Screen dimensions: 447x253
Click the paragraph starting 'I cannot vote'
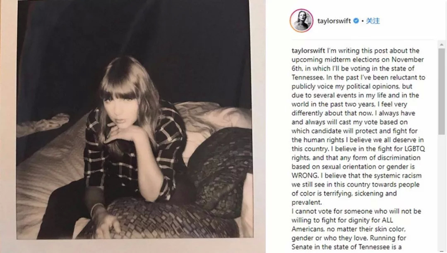356,229
